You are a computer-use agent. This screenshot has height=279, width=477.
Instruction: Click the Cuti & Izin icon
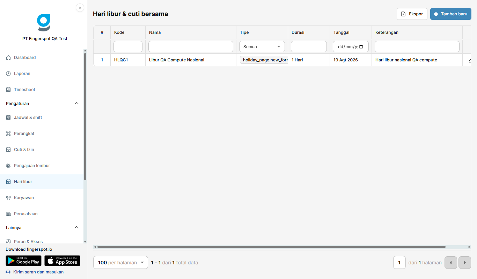coord(8,150)
